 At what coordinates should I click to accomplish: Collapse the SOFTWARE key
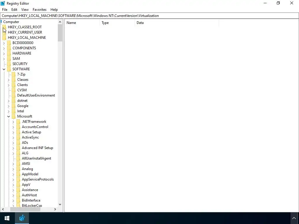click(4, 69)
